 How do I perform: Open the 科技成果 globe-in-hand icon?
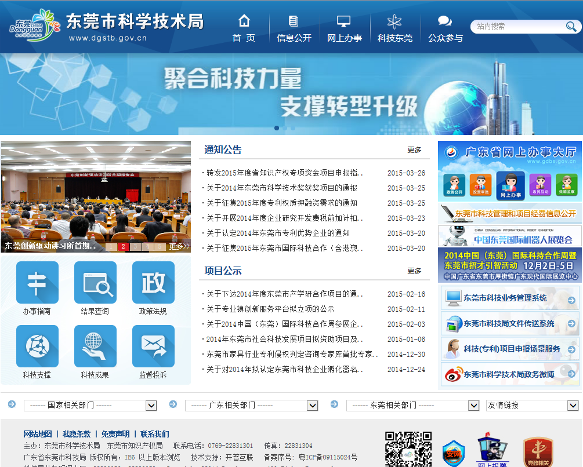click(x=95, y=346)
